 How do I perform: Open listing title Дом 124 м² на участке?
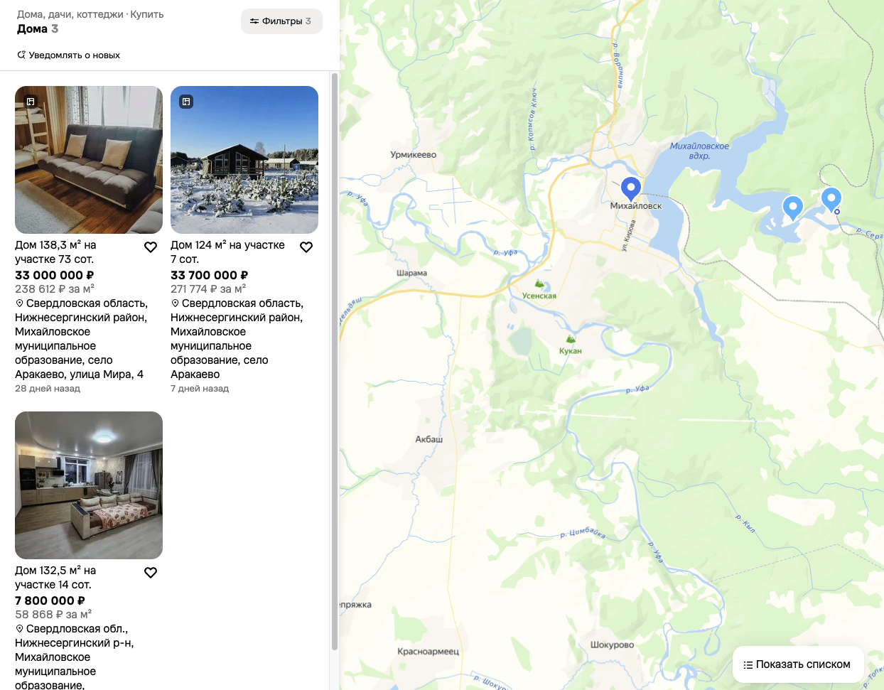coord(227,252)
